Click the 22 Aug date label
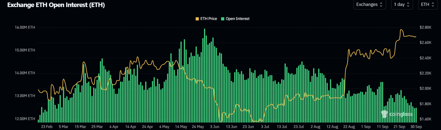This screenshot has width=441, height=130. tap(349, 127)
